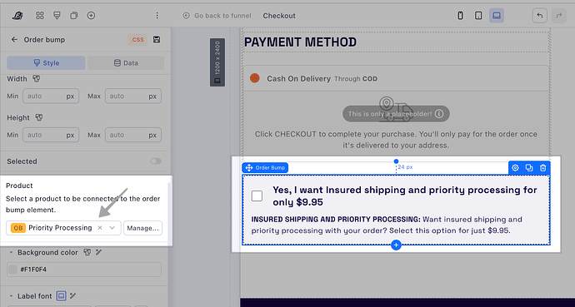Check the insured shipping order bump checkbox
This screenshot has width=575, height=307.
[257, 196]
